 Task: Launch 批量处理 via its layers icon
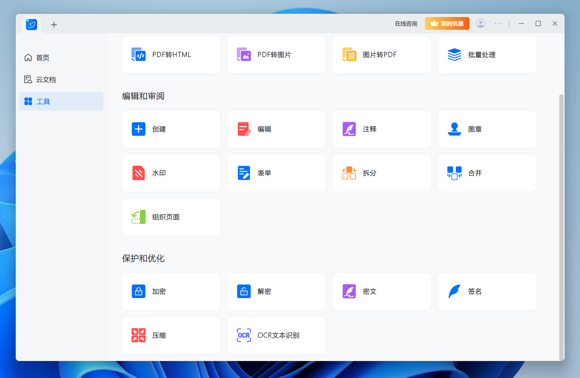coord(454,54)
